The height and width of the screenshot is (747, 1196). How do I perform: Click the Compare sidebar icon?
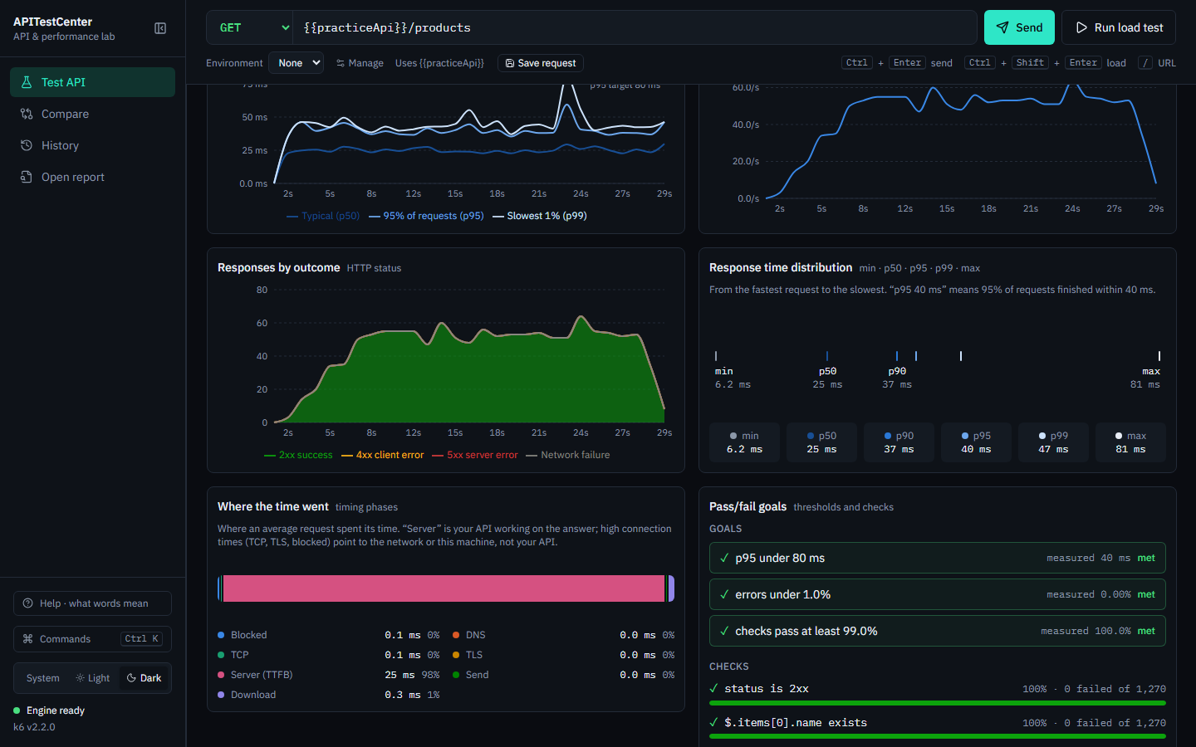[27, 114]
